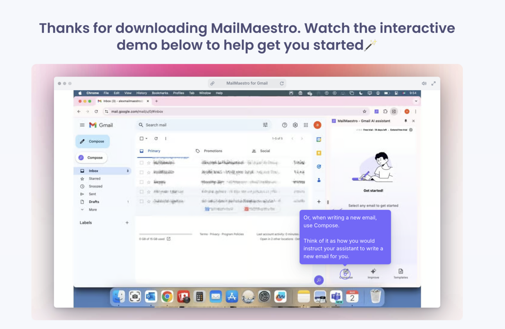Open Google Calendar from Gmail side strip
The width and height of the screenshot is (505, 329).
(x=319, y=139)
